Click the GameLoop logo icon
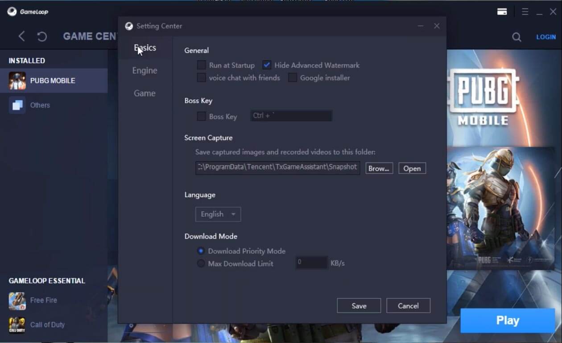Image resolution: width=562 pixels, height=343 pixels. click(12, 12)
